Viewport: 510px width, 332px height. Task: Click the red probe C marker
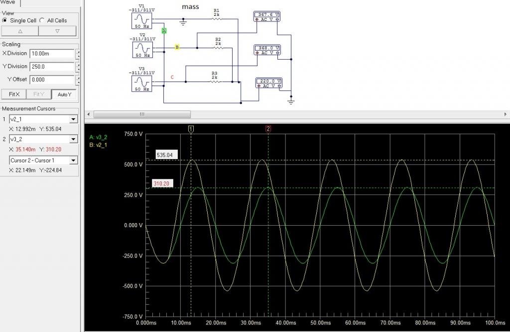pyautogui.click(x=172, y=77)
